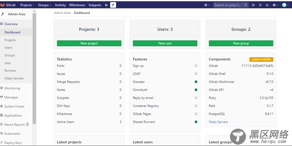
Task: Open the To-Do list checkmark icon
Action: pyautogui.click(x=267, y=5)
